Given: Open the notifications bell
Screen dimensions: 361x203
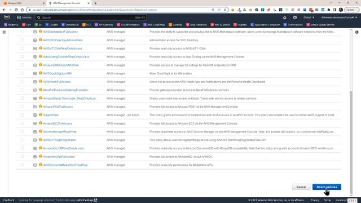Looking at the screenshot, I should pyautogui.click(x=284, y=17).
